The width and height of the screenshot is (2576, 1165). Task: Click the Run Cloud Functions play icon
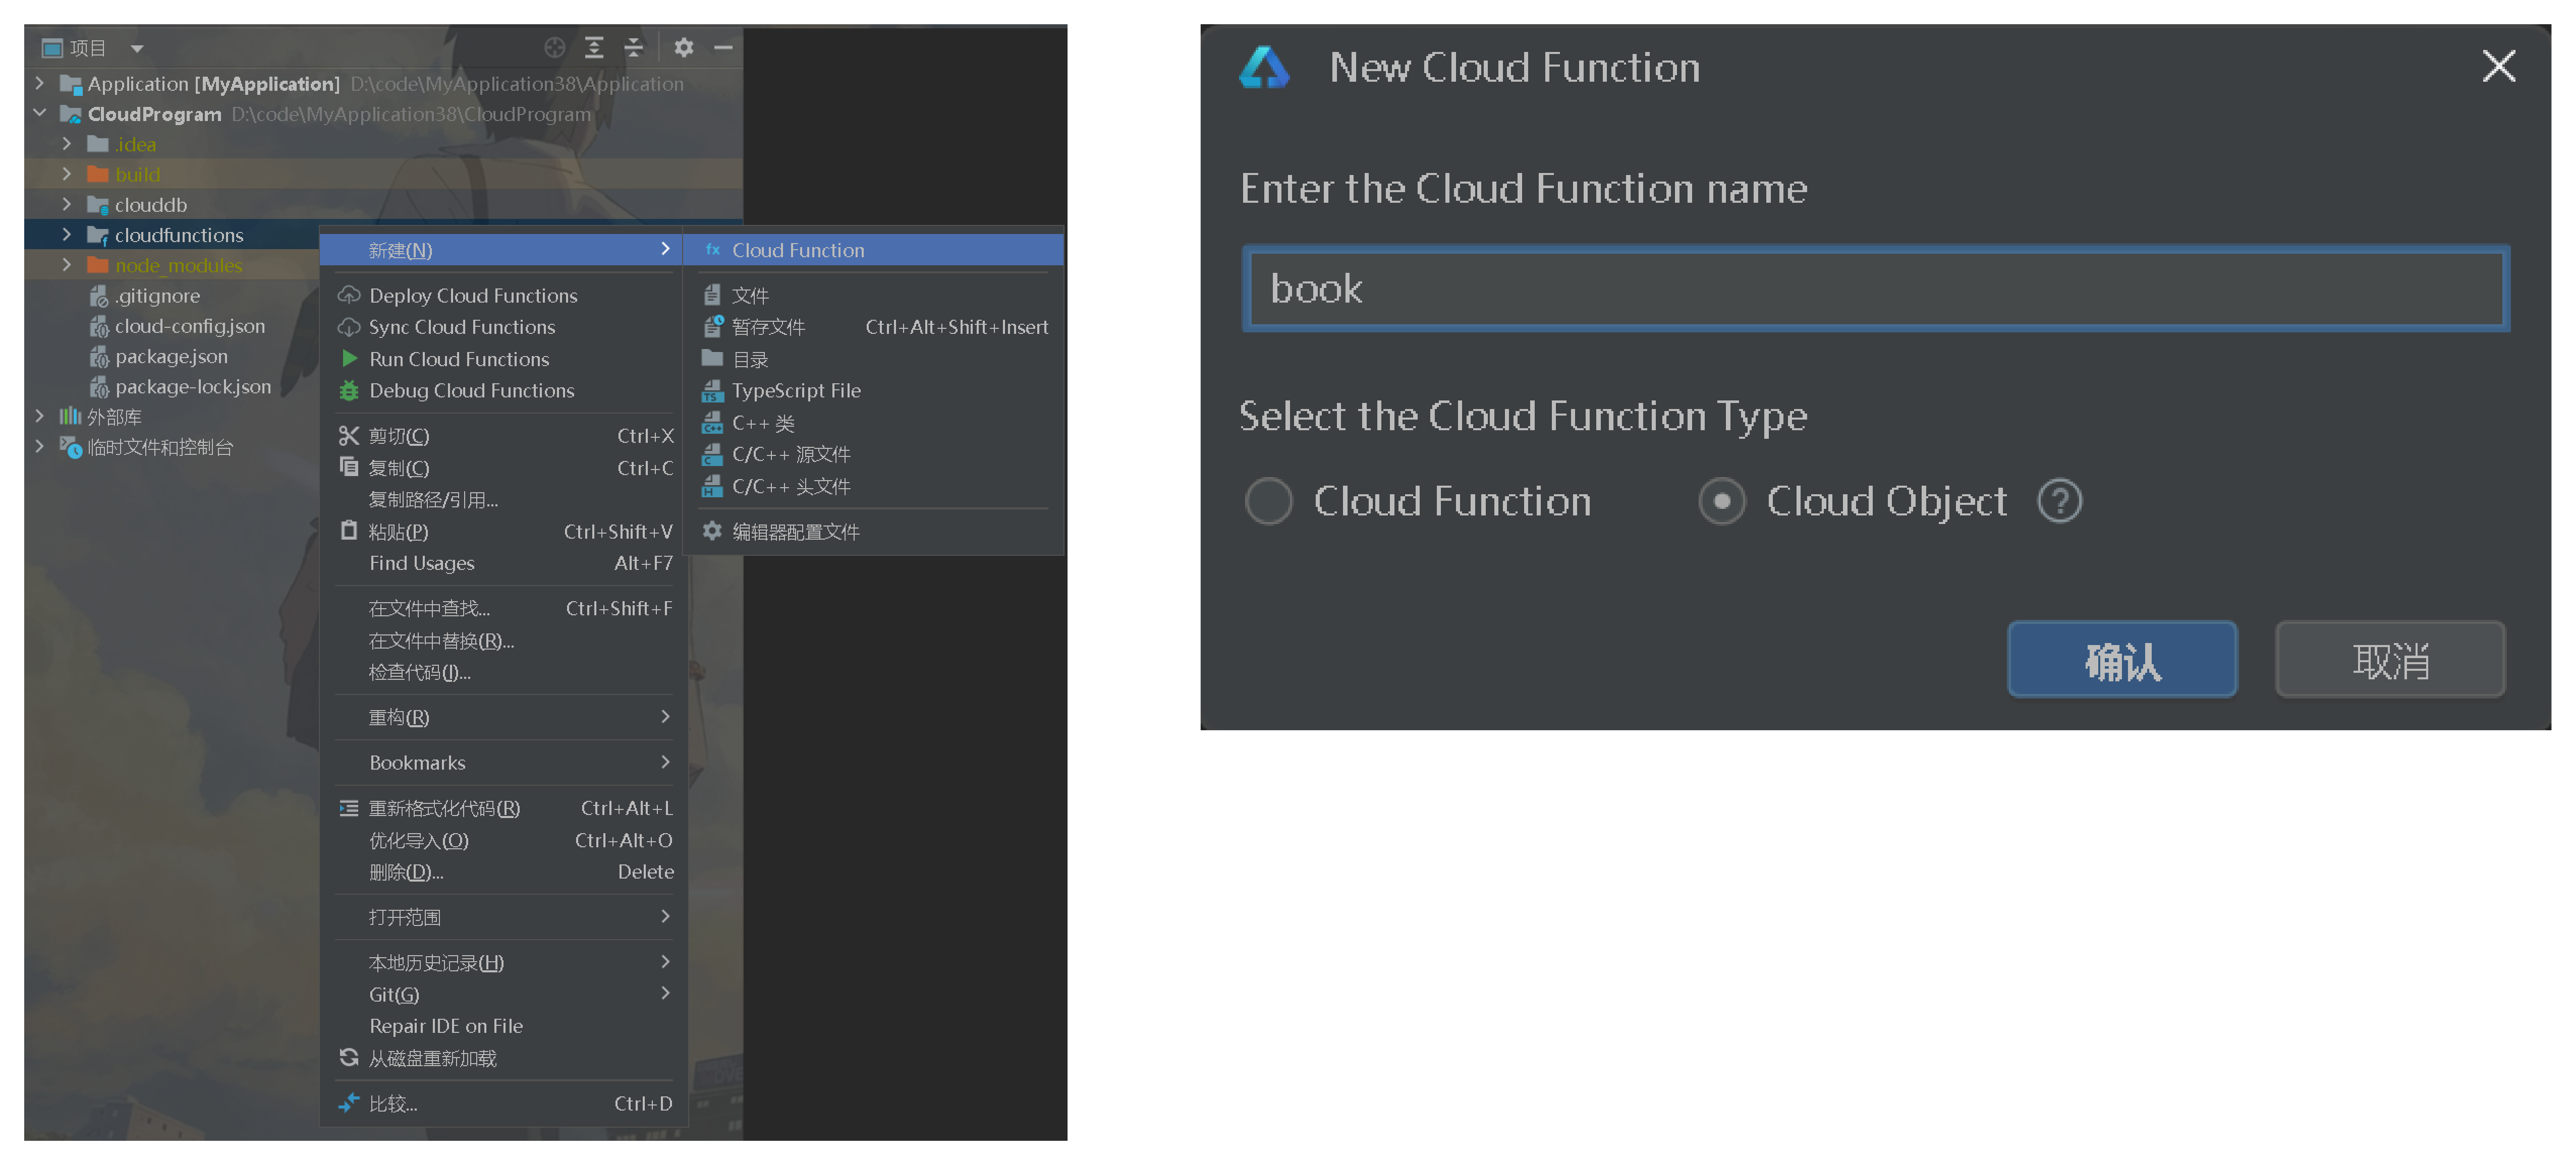pyautogui.click(x=349, y=358)
